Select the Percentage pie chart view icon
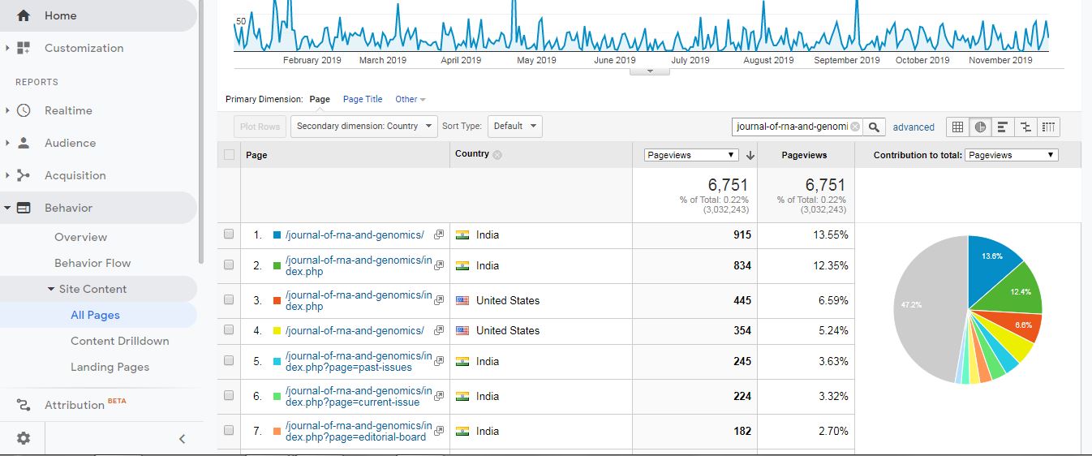The width and height of the screenshot is (1092, 456). [x=980, y=127]
